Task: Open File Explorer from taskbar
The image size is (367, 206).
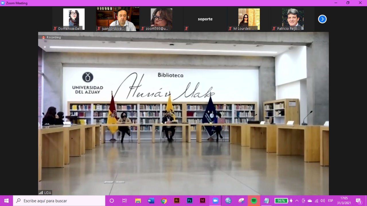Action: (138, 201)
